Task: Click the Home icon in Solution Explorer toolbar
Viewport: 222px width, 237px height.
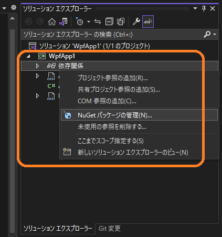Action: (52, 21)
